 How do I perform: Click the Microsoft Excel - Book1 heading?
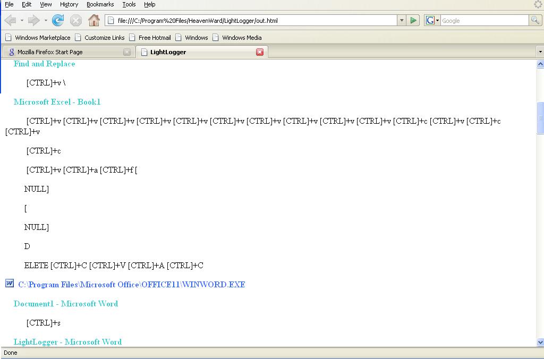point(57,102)
